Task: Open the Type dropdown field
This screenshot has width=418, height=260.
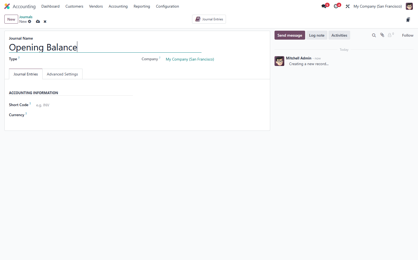Action: (x=83, y=59)
